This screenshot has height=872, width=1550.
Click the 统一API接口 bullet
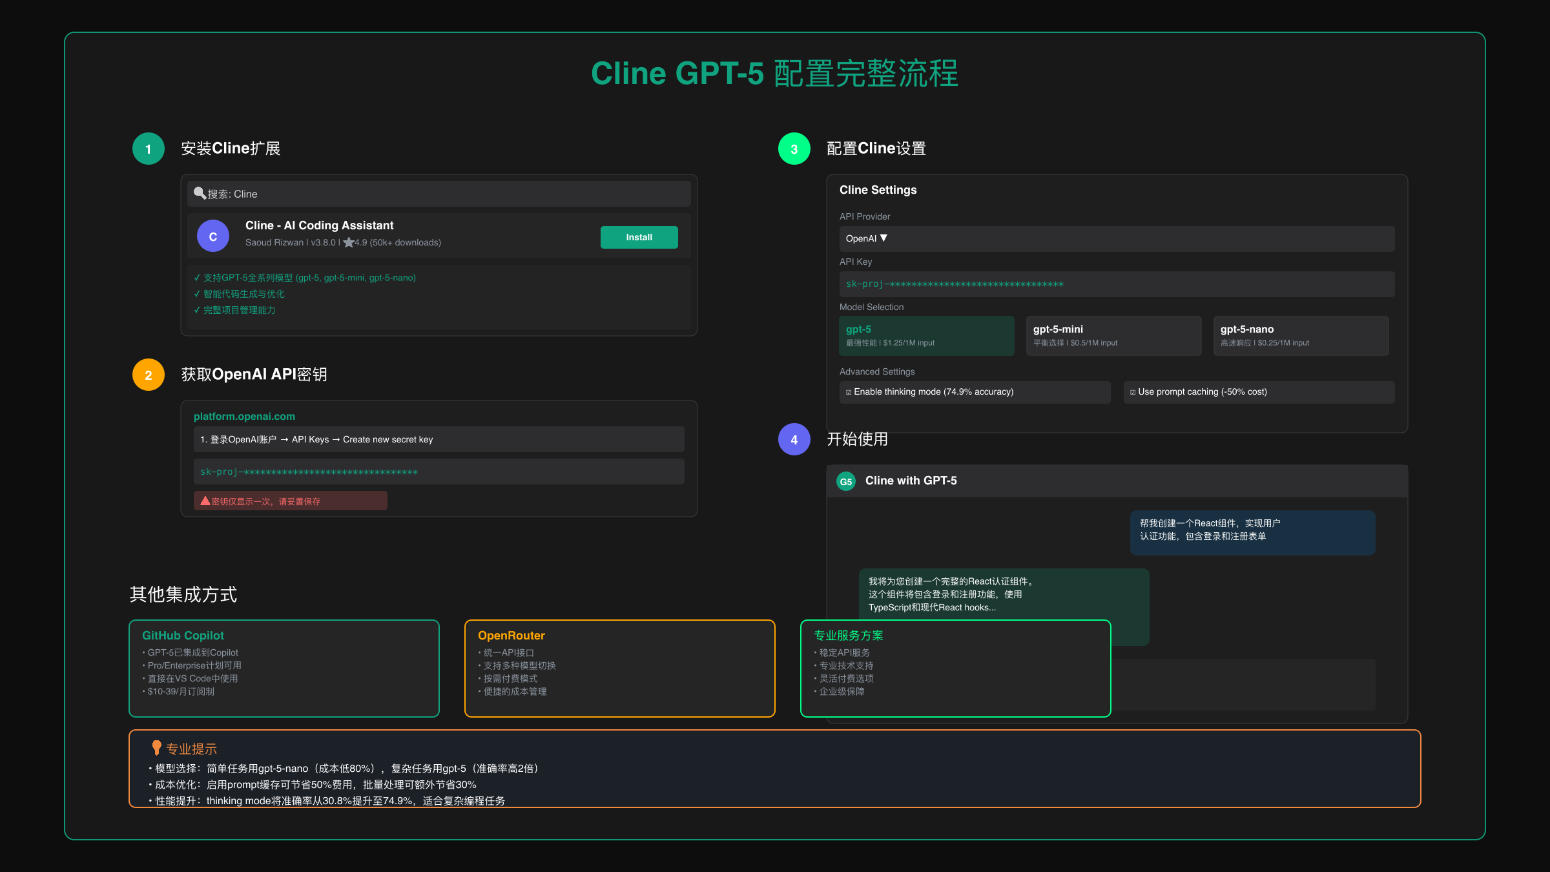click(x=506, y=652)
